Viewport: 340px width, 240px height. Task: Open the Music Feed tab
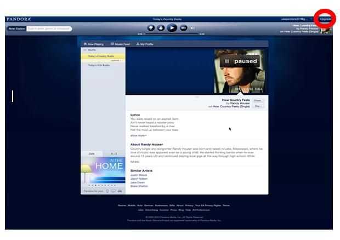[x=120, y=44]
